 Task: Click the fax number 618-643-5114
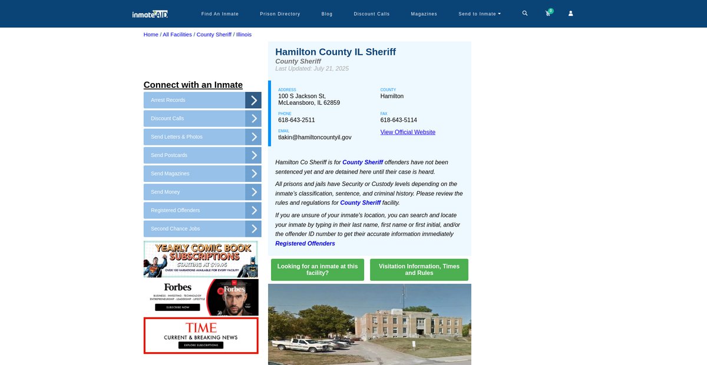point(399,120)
